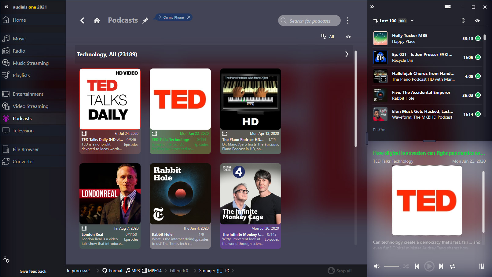Expand the Last 100 dropdown arrow
The image size is (492, 277).
pyautogui.click(x=412, y=20)
